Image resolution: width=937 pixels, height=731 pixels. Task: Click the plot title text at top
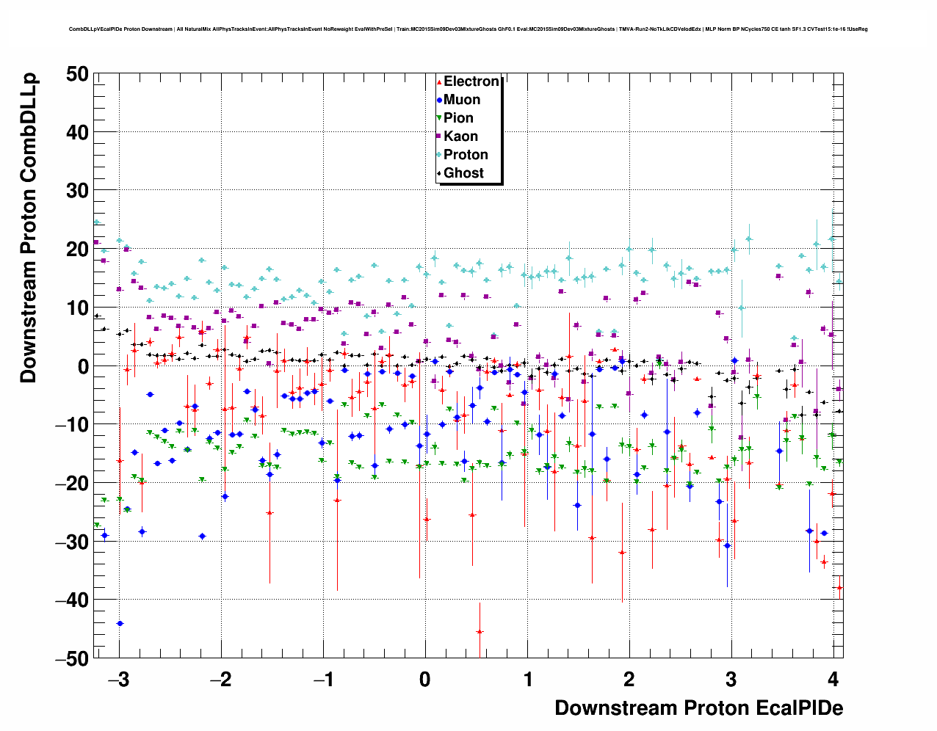pyautogui.click(x=468, y=29)
